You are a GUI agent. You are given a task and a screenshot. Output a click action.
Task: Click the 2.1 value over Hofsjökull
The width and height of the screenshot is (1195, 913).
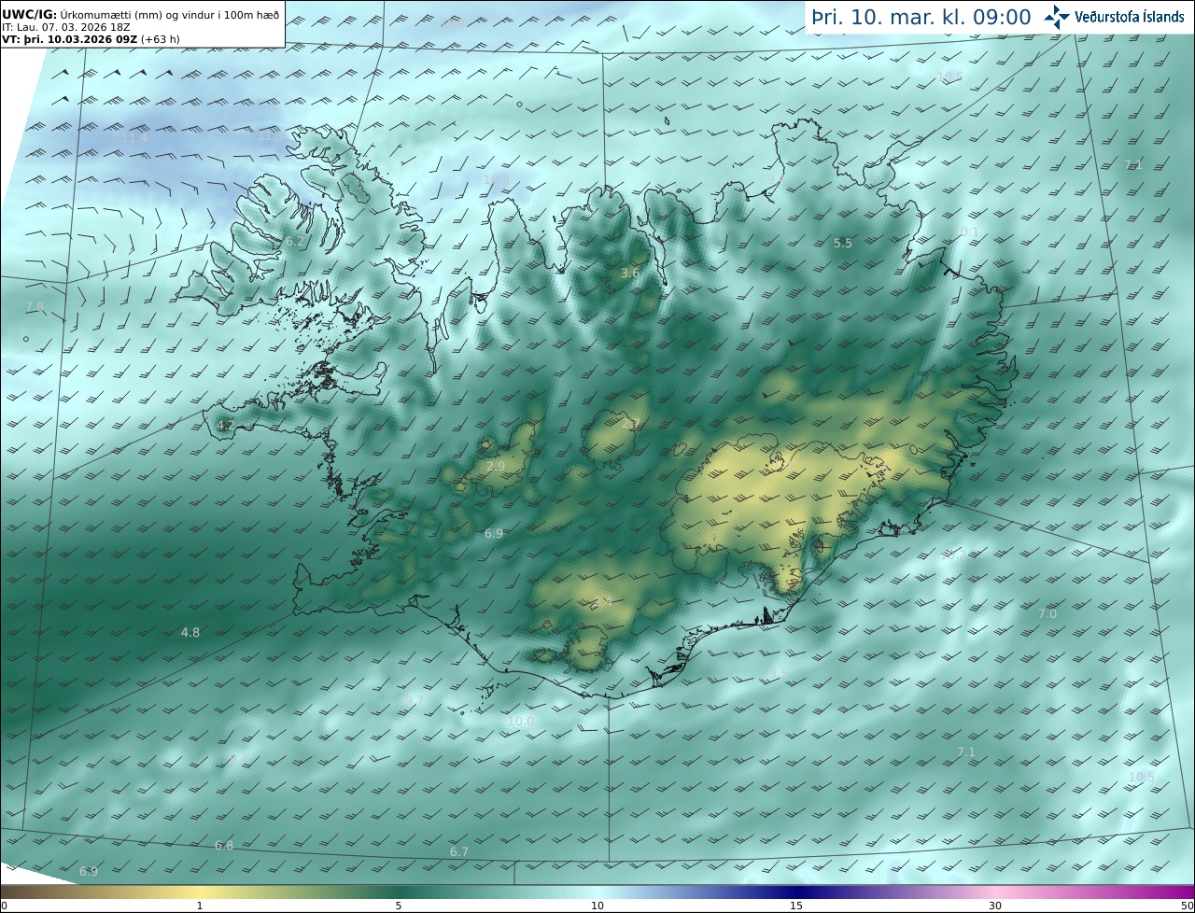[x=631, y=423]
